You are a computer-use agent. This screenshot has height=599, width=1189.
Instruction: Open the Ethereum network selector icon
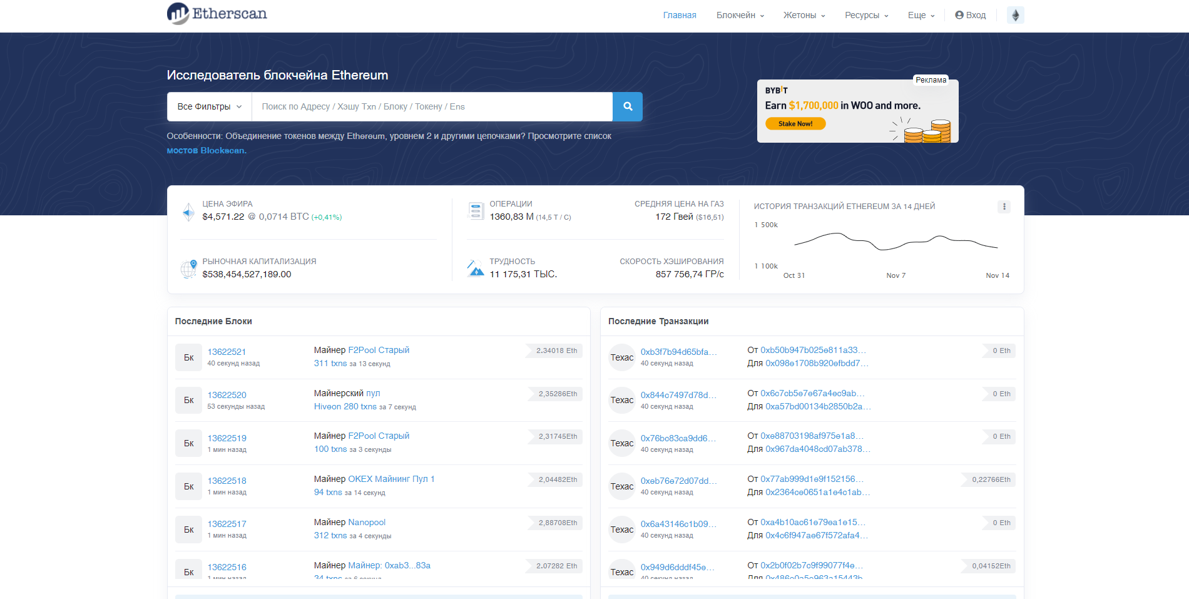[x=1015, y=15]
